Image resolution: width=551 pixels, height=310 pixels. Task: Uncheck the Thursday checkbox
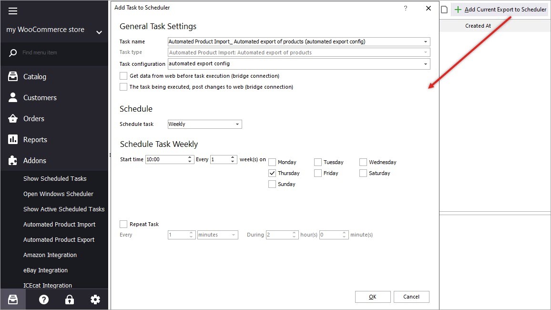pos(272,173)
